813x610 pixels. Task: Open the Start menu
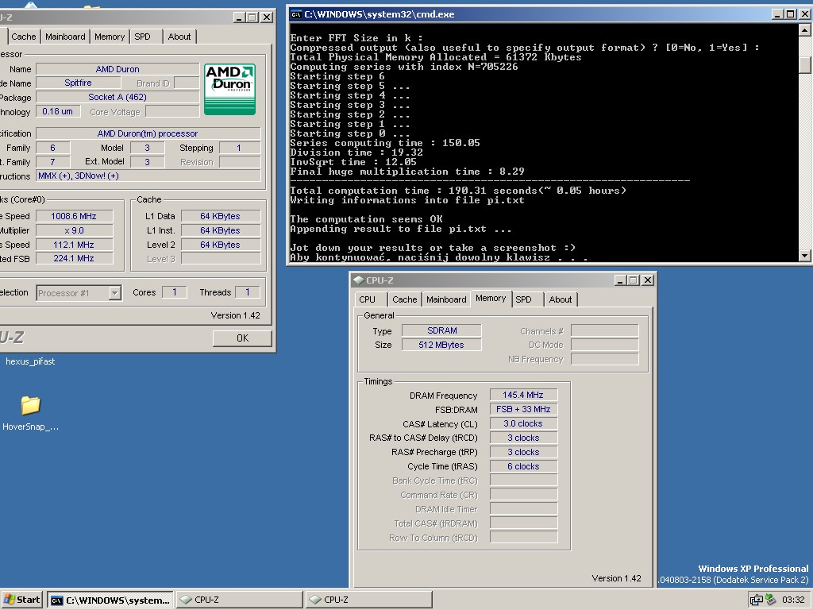(22, 600)
